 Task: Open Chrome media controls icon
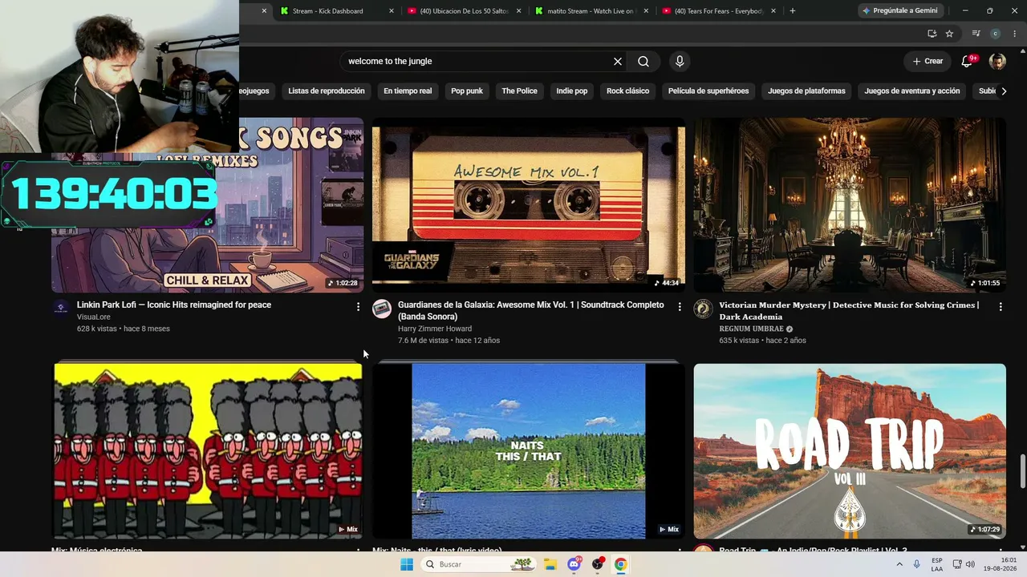click(x=976, y=34)
